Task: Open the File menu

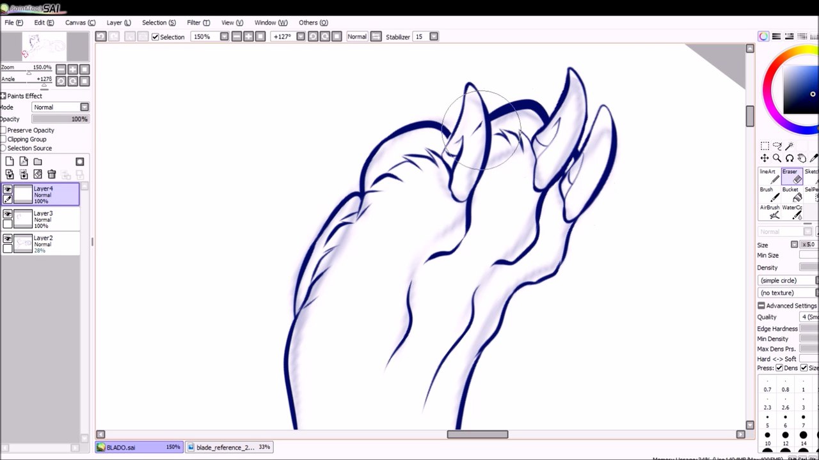Action: tap(13, 22)
